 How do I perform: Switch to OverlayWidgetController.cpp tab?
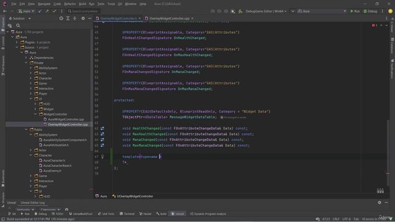(x=169, y=18)
